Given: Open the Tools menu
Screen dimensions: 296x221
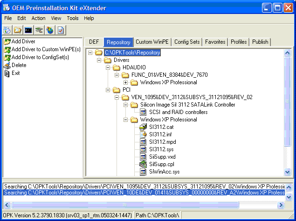Looking at the screenshot, I should click(x=73, y=18).
